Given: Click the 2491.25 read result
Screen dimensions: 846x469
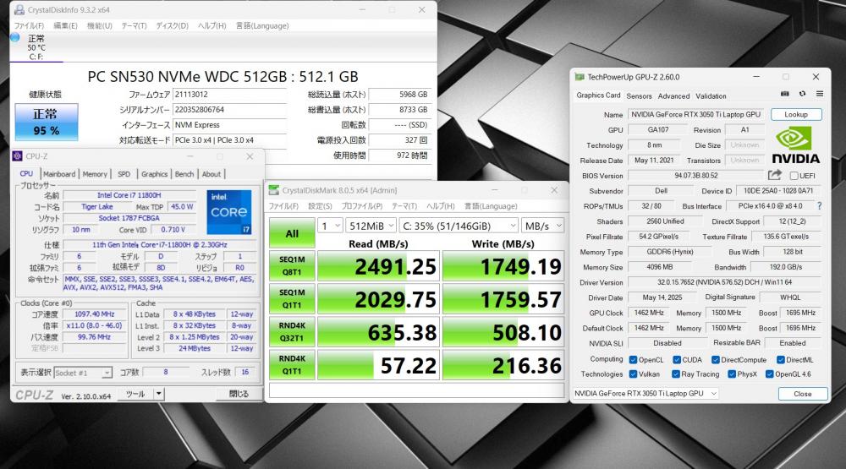Looking at the screenshot, I should click(x=377, y=266).
